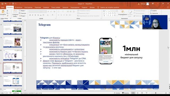Switch to the Design (Конструктор) tab
Viewport: 170px width, 96px height.
click(28, 7)
